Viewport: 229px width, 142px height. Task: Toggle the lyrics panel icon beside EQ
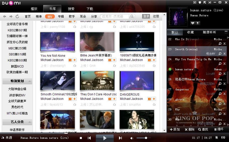(x=217, y=137)
